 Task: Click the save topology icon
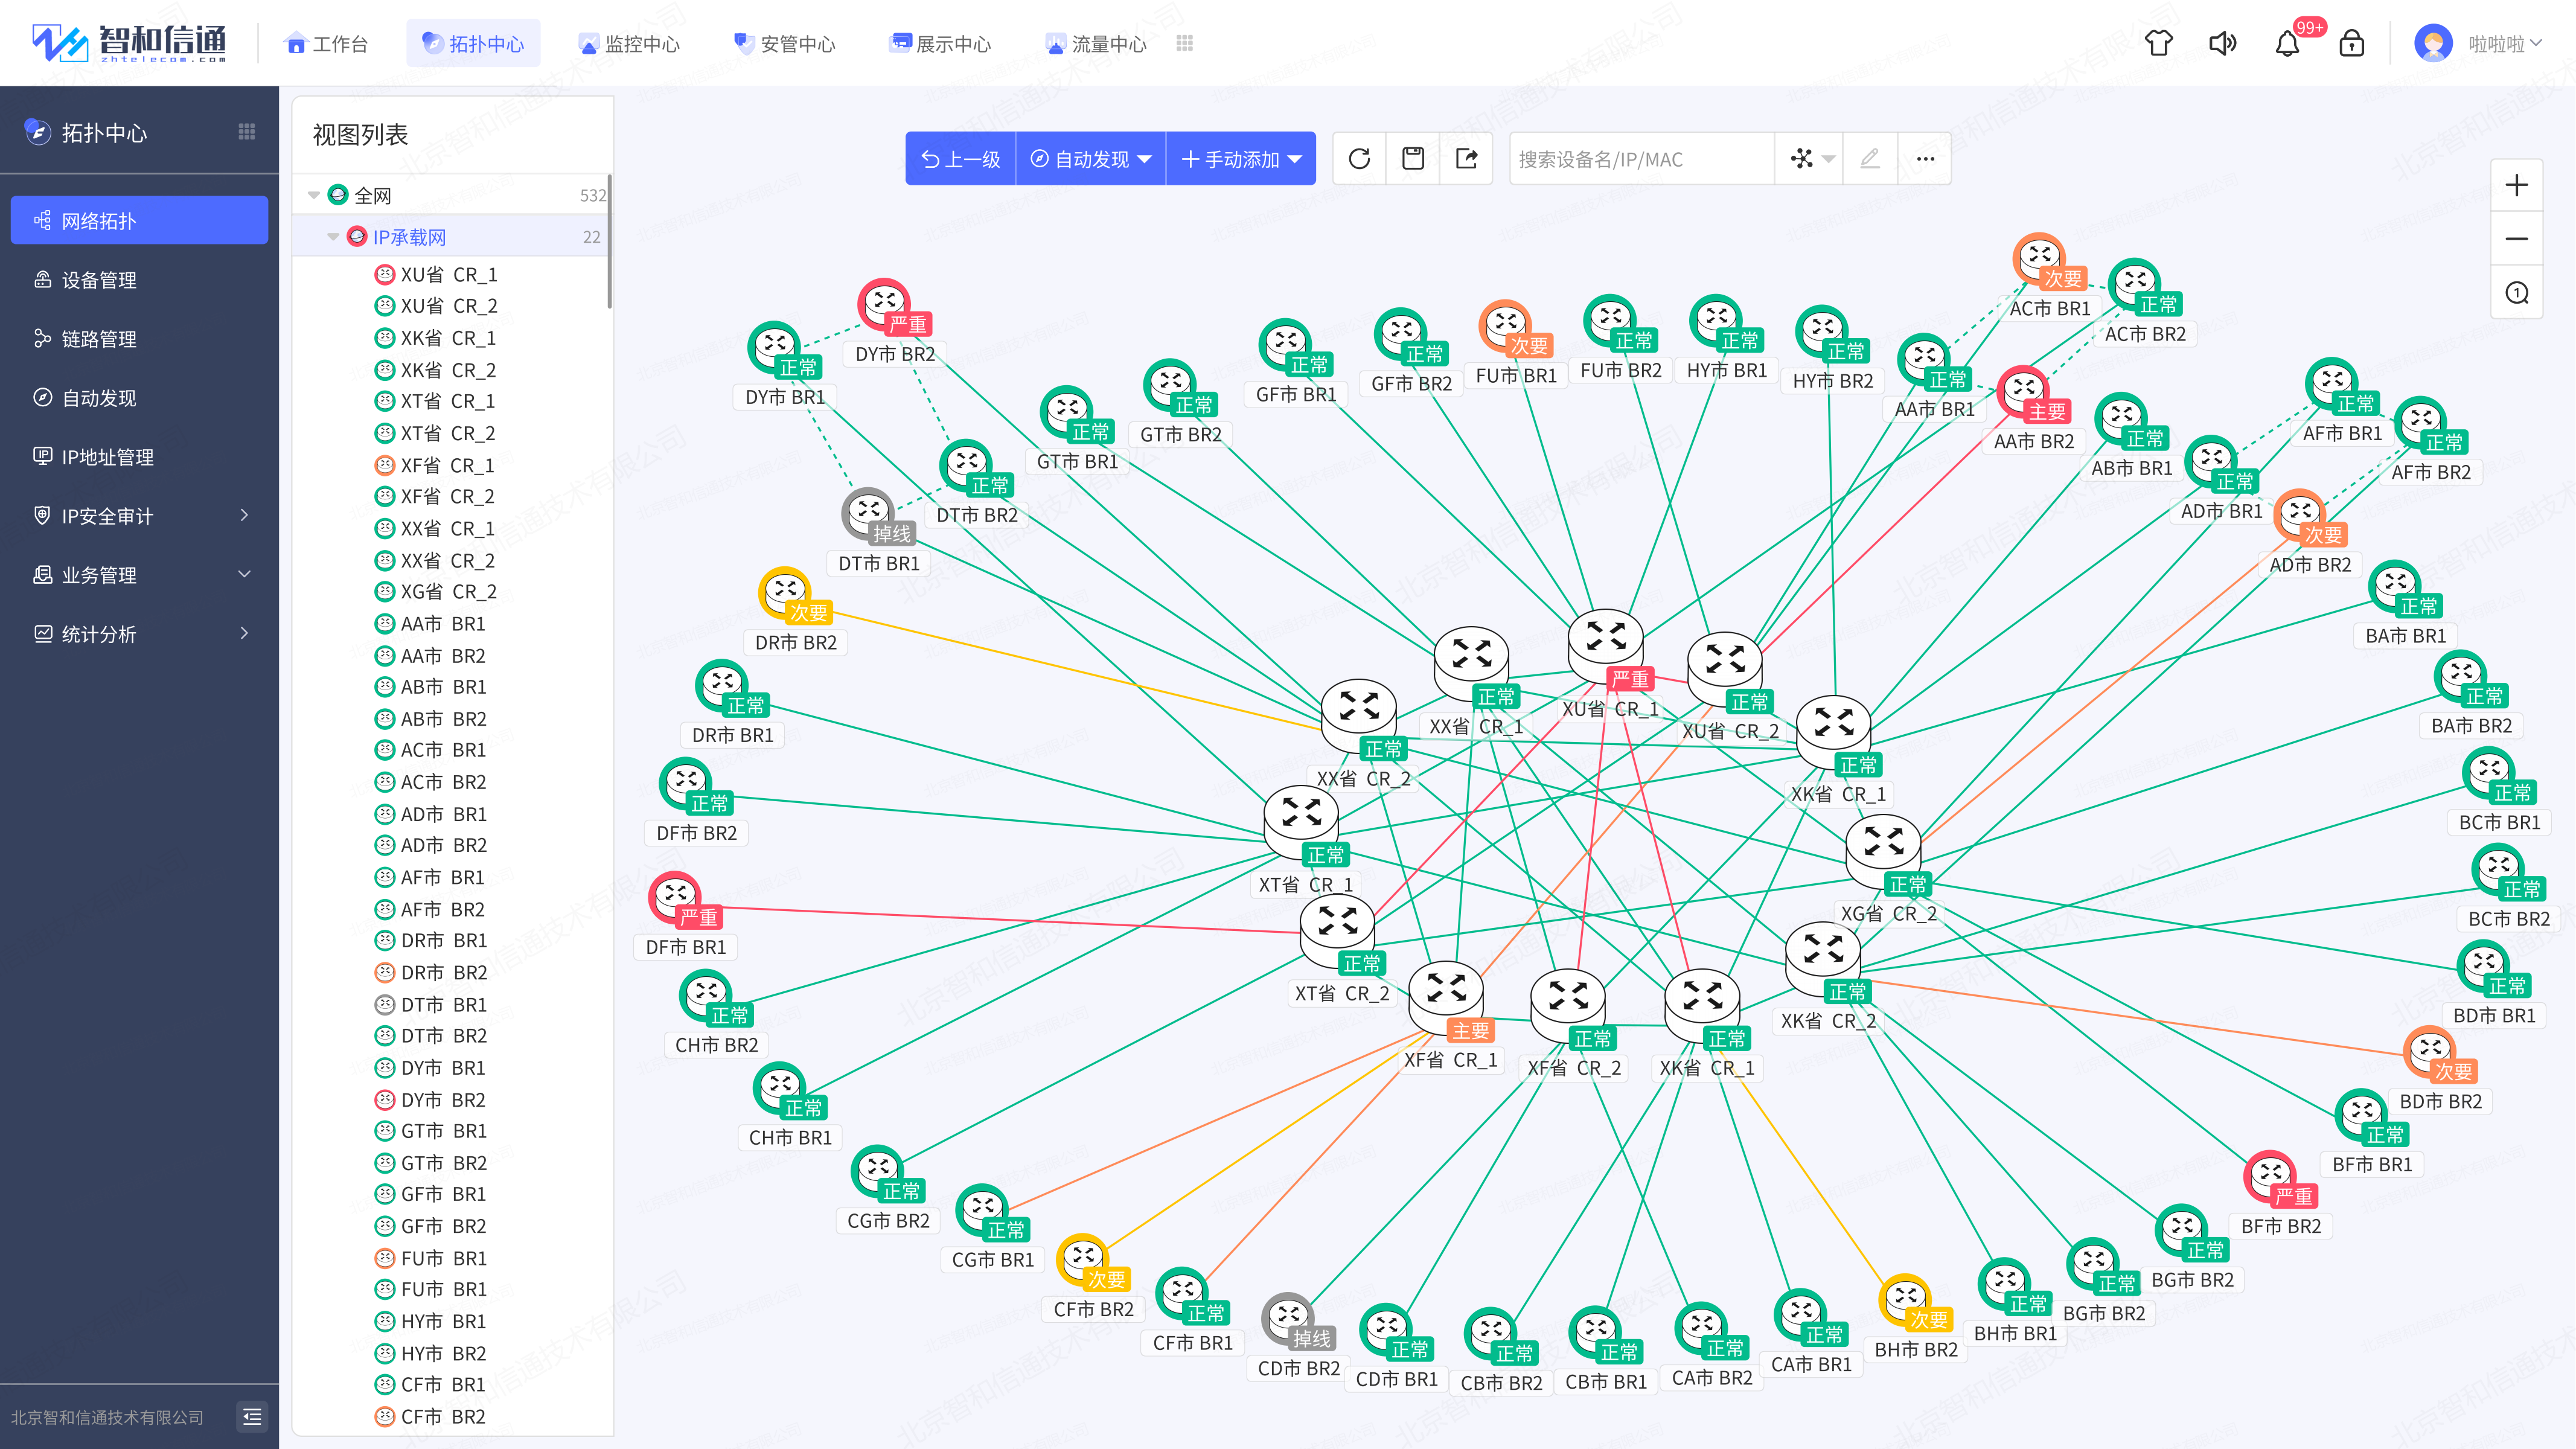1413,159
